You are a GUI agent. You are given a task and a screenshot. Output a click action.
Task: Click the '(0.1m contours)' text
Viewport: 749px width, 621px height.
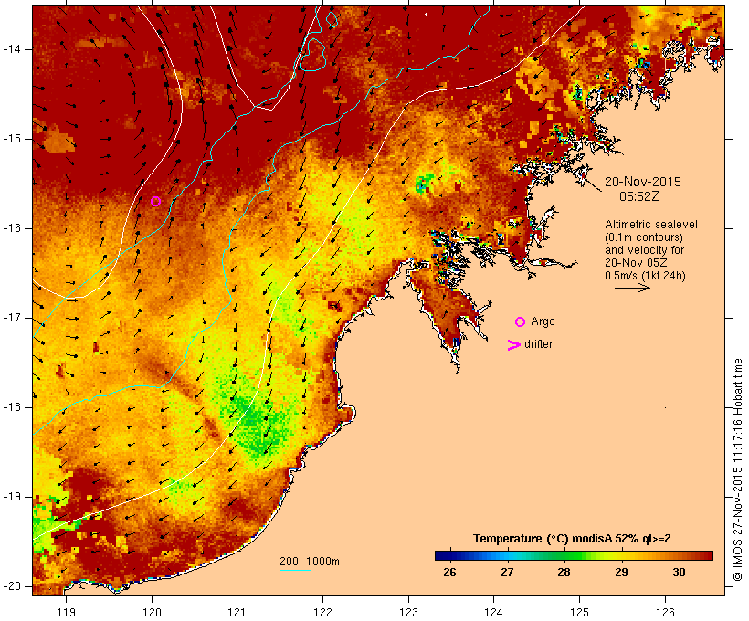(x=643, y=237)
